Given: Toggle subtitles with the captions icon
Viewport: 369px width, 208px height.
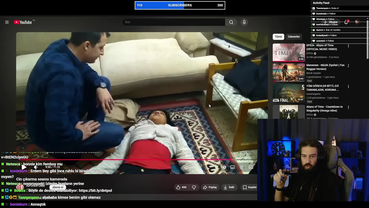Looking at the screenshot, I should [233, 167].
